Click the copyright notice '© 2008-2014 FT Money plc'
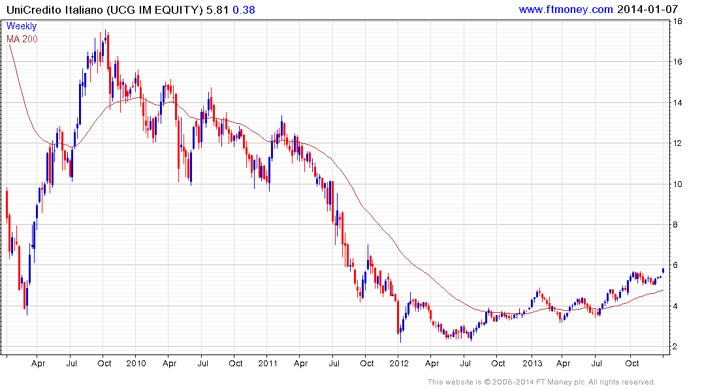702x391 pixels. (x=534, y=382)
